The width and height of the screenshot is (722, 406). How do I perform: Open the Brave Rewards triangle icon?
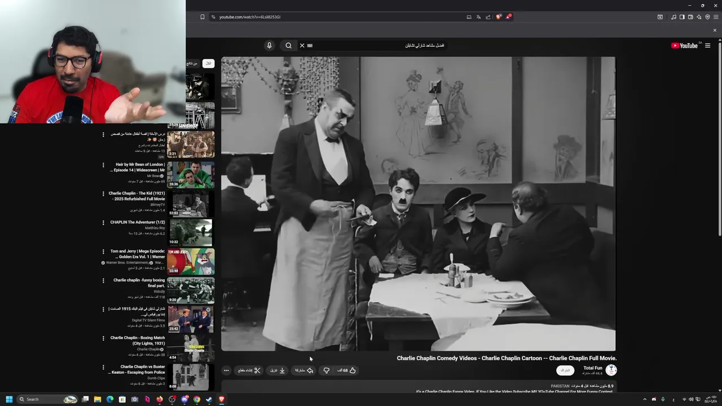tap(508, 17)
